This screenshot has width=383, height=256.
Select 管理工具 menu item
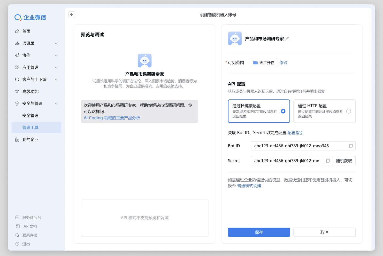pos(30,127)
